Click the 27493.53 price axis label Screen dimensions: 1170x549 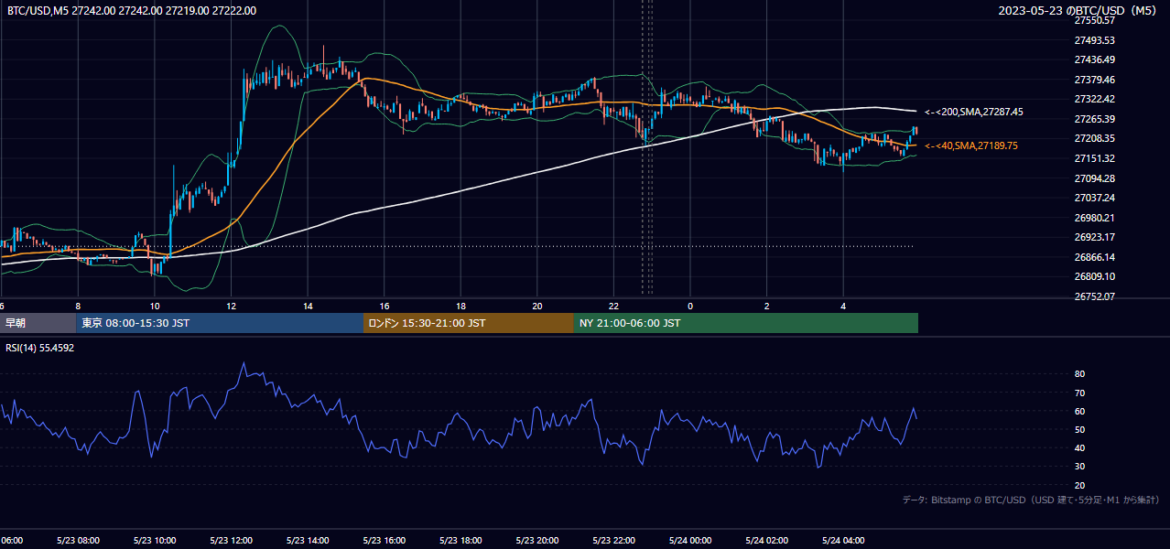[x=1094, y=40]
